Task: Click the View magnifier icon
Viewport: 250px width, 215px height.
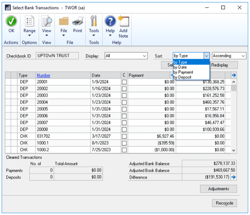Action: tap(46, 22)
